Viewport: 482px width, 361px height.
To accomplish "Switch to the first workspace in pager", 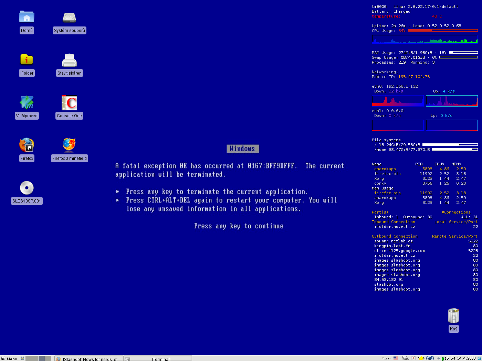I will 29,358.
